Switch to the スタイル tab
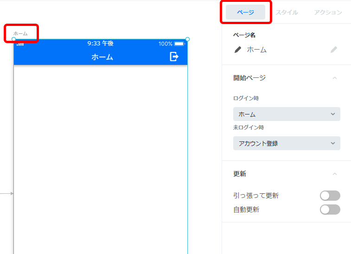351x254 pixels. pos(287,13)
